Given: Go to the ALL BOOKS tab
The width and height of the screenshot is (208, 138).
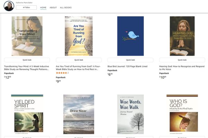Looking at the screenshot, I should point(66,7).
